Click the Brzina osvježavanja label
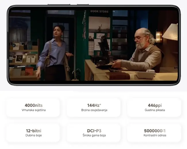 tap(94, 110)
